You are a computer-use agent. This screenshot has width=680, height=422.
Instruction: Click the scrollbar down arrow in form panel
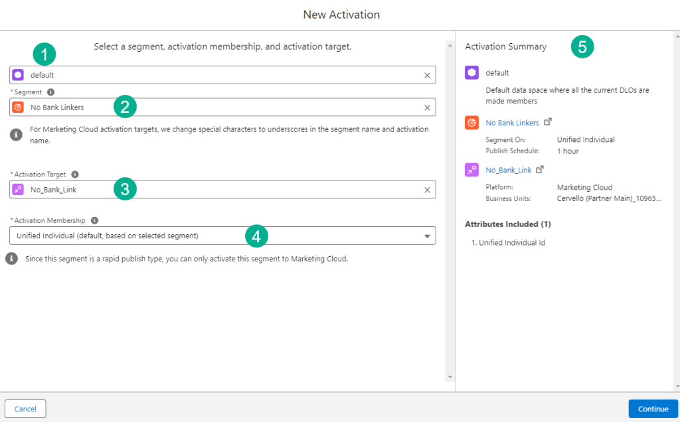coord(450,377)
